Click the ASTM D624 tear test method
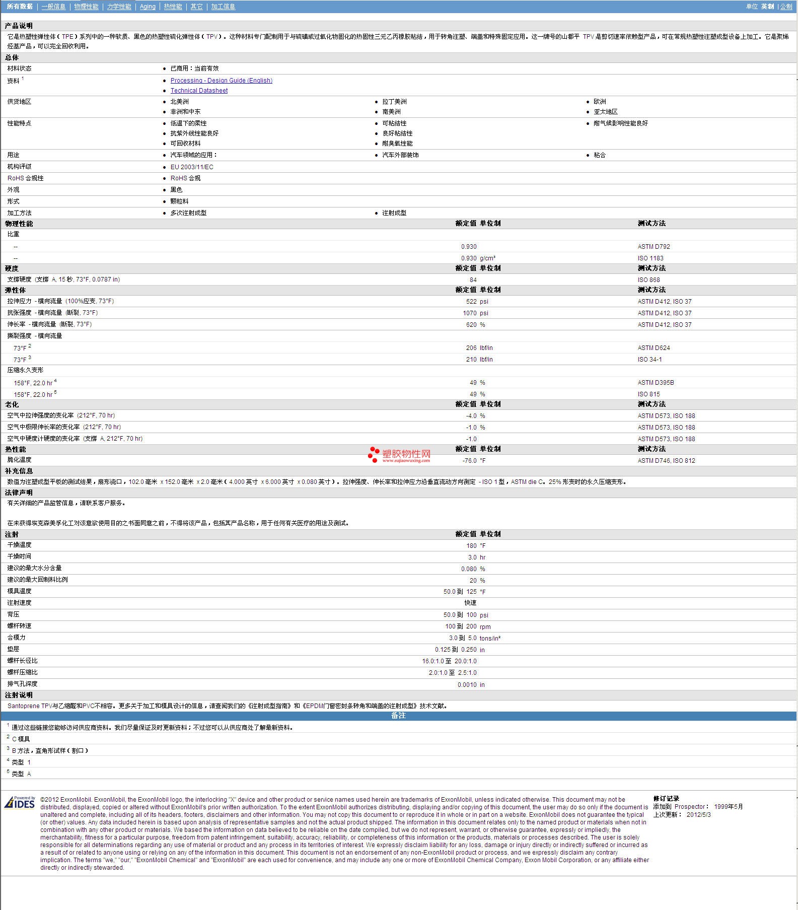798x910 pixels. coord(654,348)
